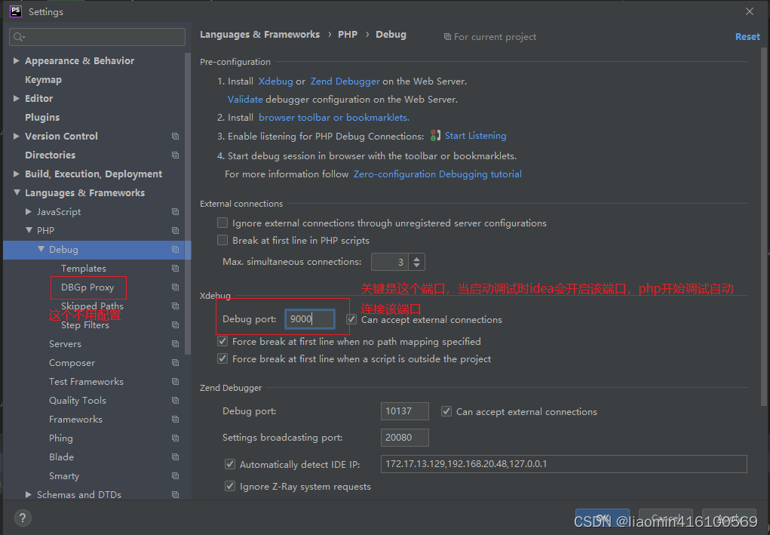Click the IDE IP address field
This screenshot has width=770, height=535.
tap(564, 464)
